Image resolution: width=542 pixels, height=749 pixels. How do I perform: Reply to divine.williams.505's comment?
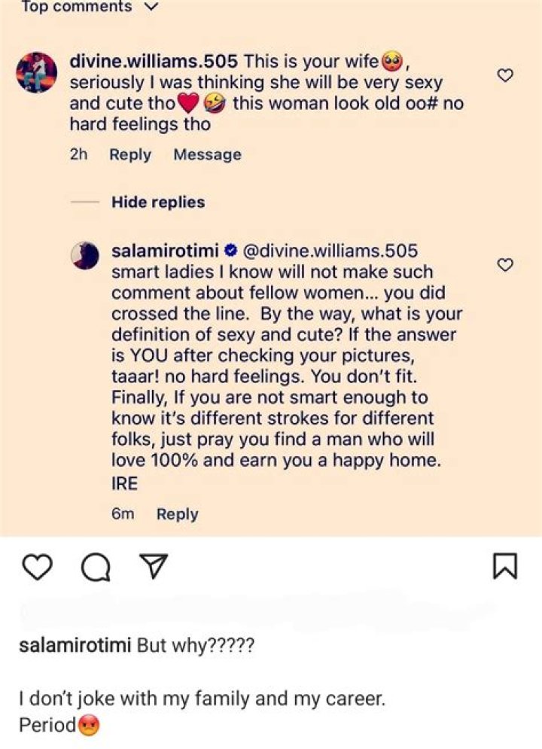click(x=130, y=154)
